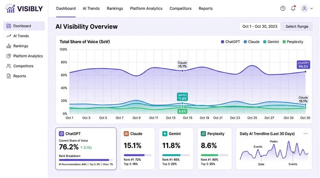Click the Gemini 11.8% card value
Screen dimensions: 320x178
coord(171,145)
